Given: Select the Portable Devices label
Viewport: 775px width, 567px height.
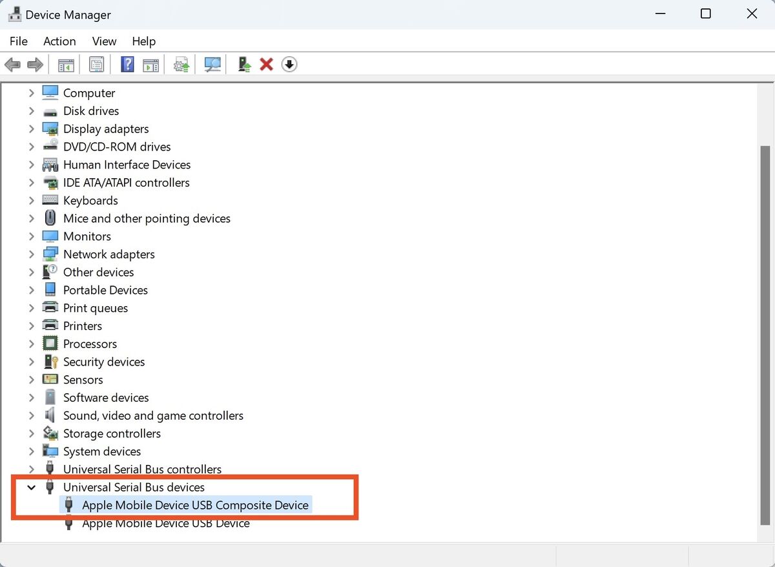Looking at the screenshot, I should point(105,290).
